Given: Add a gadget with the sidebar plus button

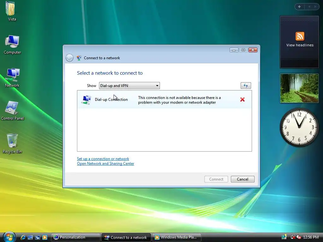Looking at the screenshot, I should 299,7.
